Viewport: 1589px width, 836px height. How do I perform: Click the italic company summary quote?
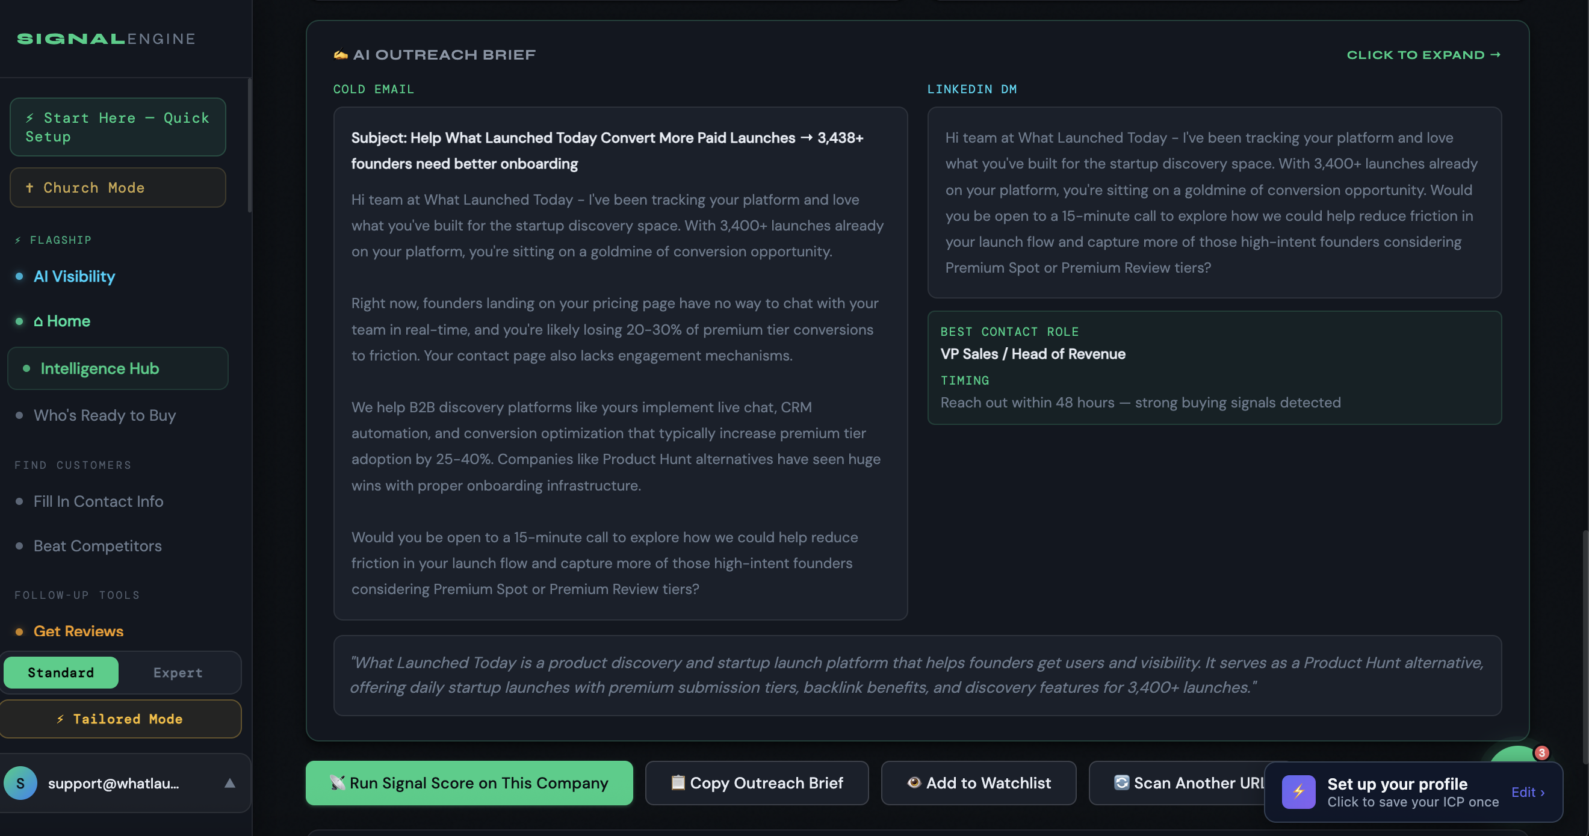917,675
